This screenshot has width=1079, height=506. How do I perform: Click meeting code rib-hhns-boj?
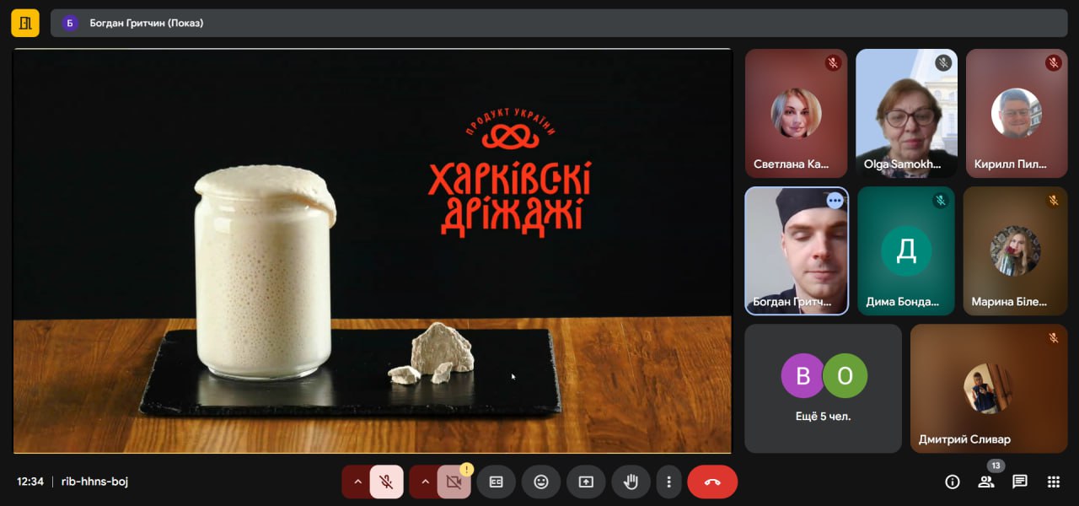pyautogui.click(x=95, y=482)
